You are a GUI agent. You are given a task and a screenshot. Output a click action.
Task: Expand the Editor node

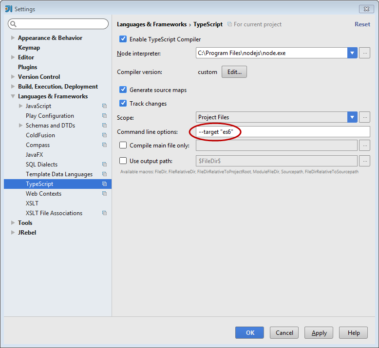click(13, 57)
